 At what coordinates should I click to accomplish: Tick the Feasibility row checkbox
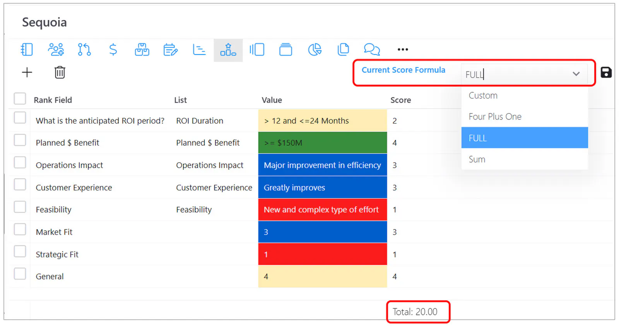(x=20, y=207)
